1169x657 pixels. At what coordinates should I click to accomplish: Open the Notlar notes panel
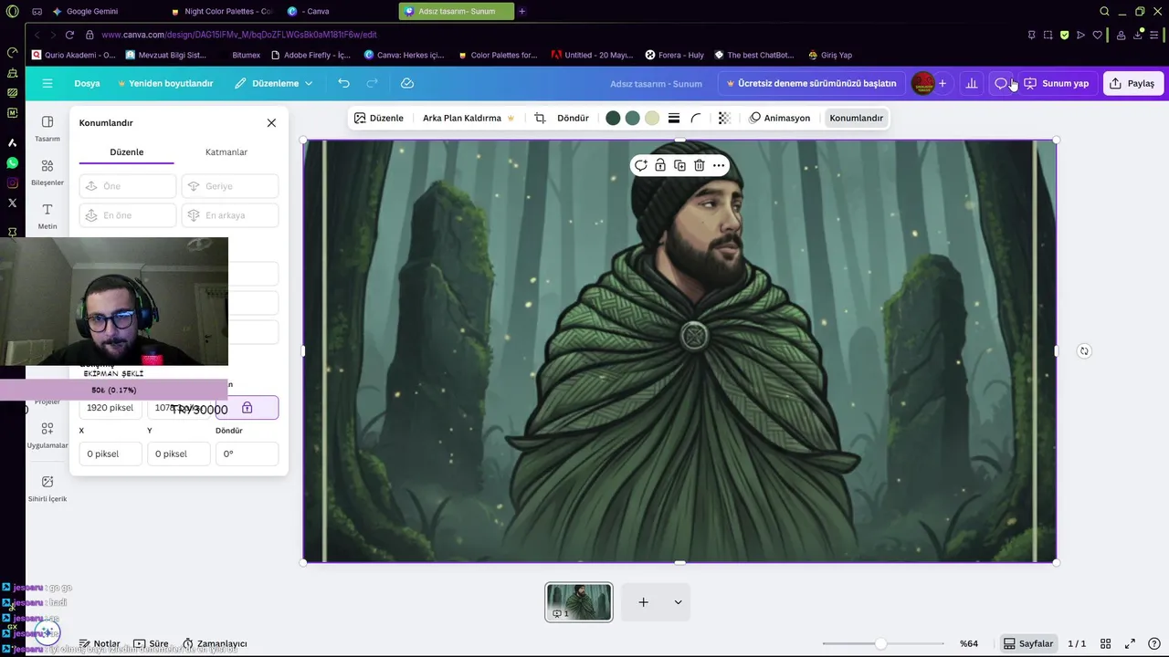pos(100,643)
